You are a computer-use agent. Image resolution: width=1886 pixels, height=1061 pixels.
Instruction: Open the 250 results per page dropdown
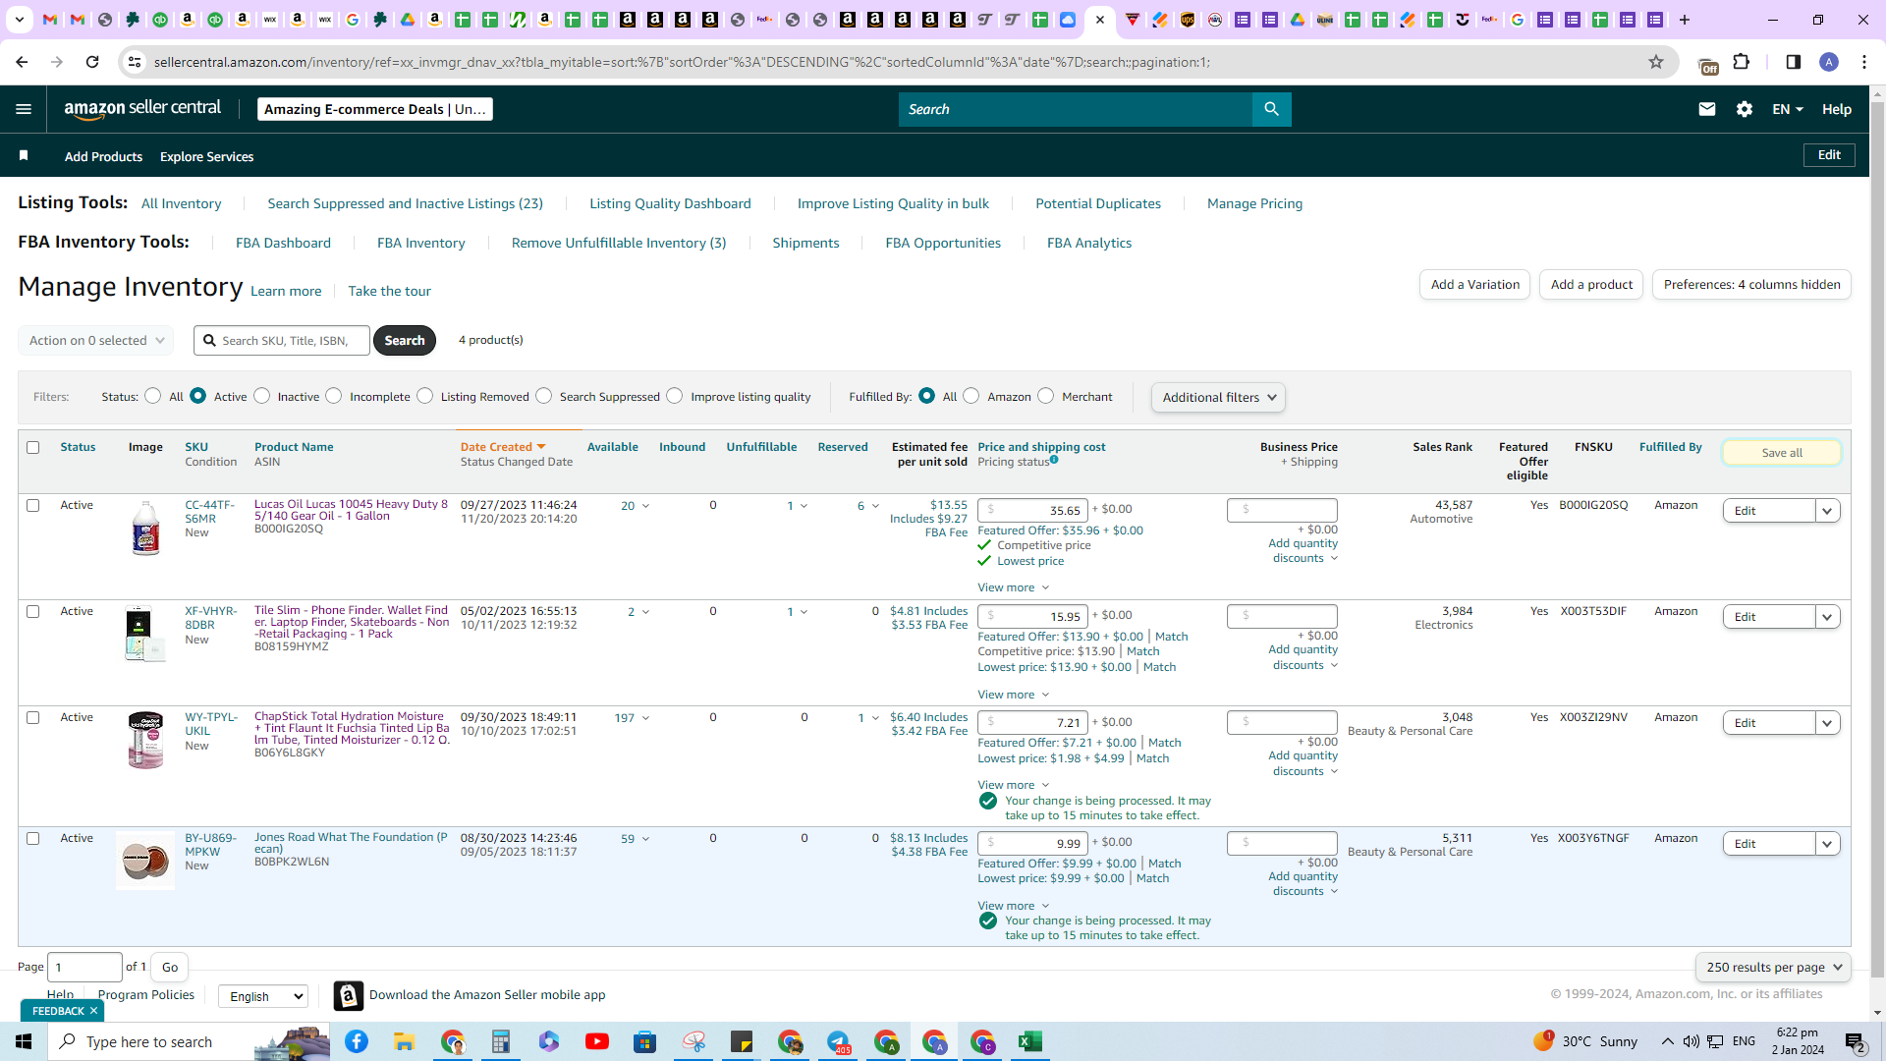tap(1773, 968)
